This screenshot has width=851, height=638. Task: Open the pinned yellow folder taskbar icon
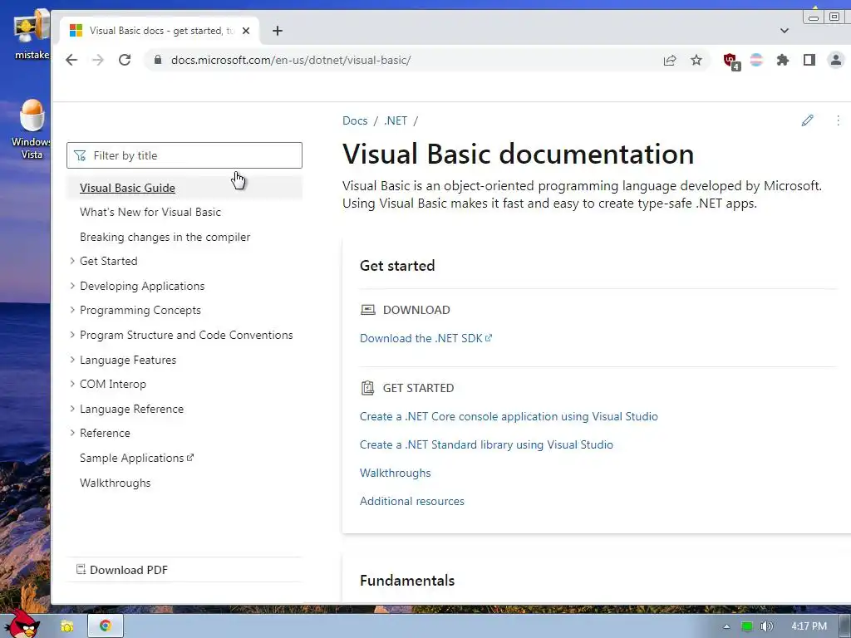coord(67,626)
